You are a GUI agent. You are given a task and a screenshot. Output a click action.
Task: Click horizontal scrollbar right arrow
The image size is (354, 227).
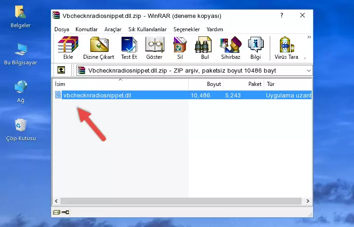tap(308, 201)
